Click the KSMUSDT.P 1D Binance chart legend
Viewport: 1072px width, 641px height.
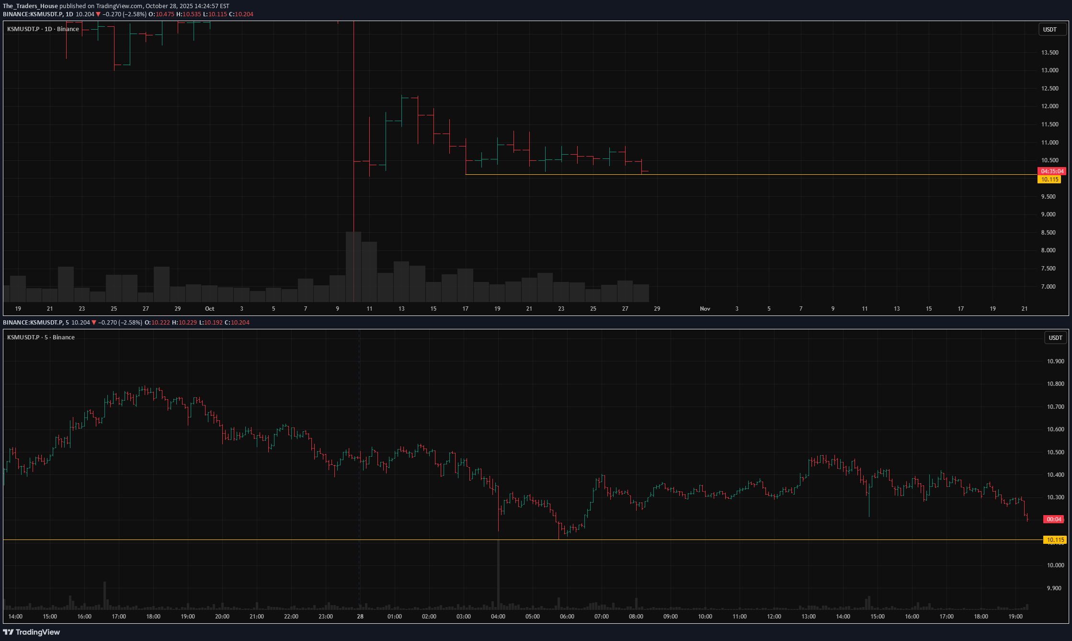(43, 29)
